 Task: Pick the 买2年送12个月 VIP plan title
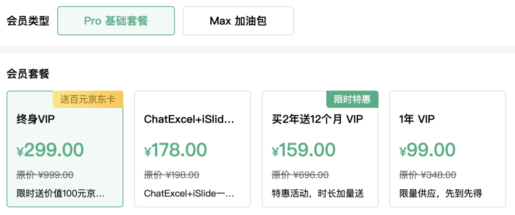click(x=317, y=120)
